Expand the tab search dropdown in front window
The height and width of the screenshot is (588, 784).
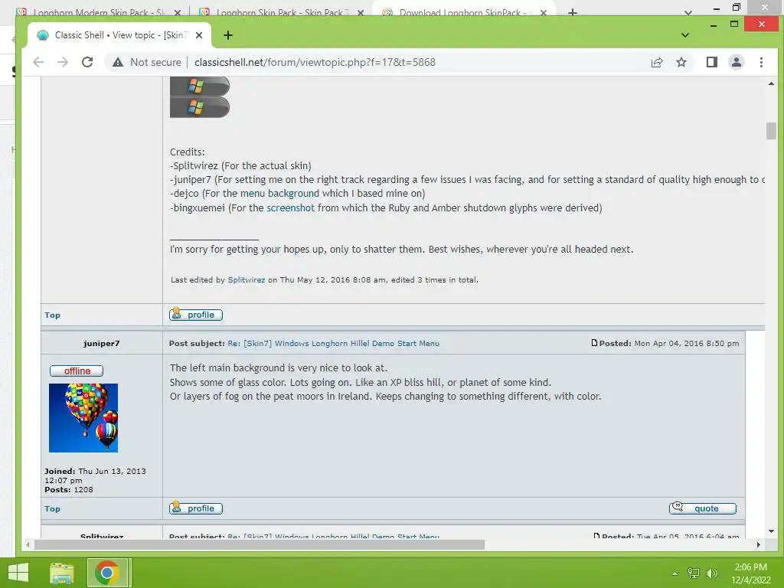(x=685, y=35)
